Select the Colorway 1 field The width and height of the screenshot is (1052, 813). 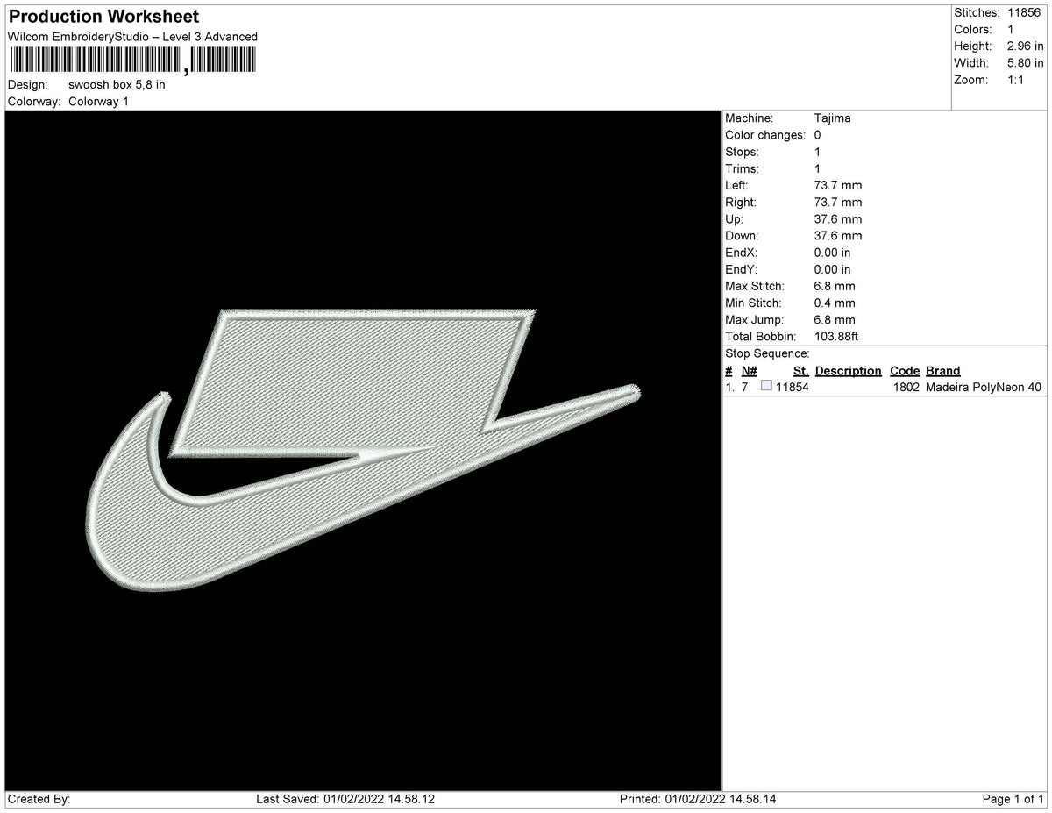coord(99,101)
